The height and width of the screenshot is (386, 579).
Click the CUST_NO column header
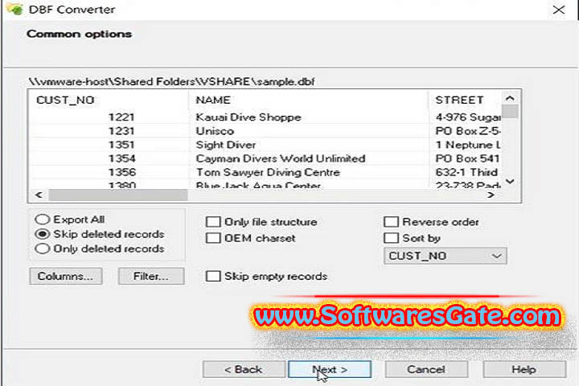pyautogui.click(x=109, y=100)
